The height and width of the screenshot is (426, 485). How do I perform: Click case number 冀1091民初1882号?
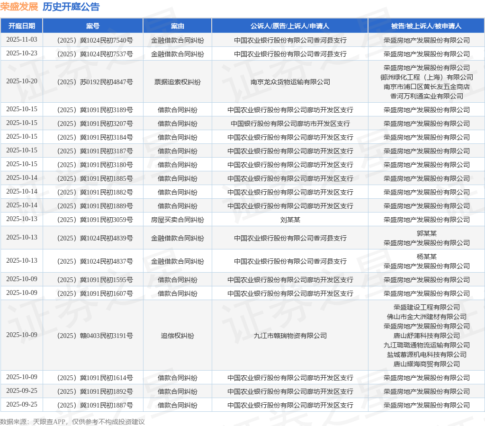(x=95, y=192)
